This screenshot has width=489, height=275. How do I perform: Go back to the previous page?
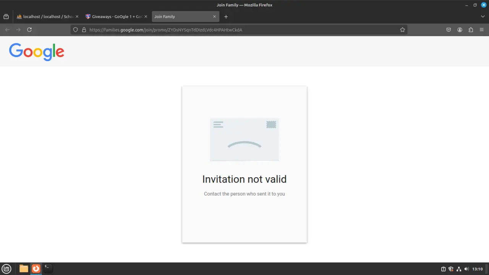pyautogui.click(x=7, y=30)
